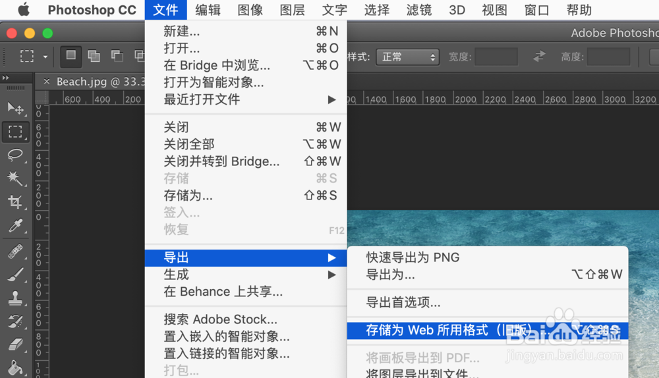This screenshot has height=378, width=659.
Task: Select the Healing Brush tool
Action: click(16, 252)
